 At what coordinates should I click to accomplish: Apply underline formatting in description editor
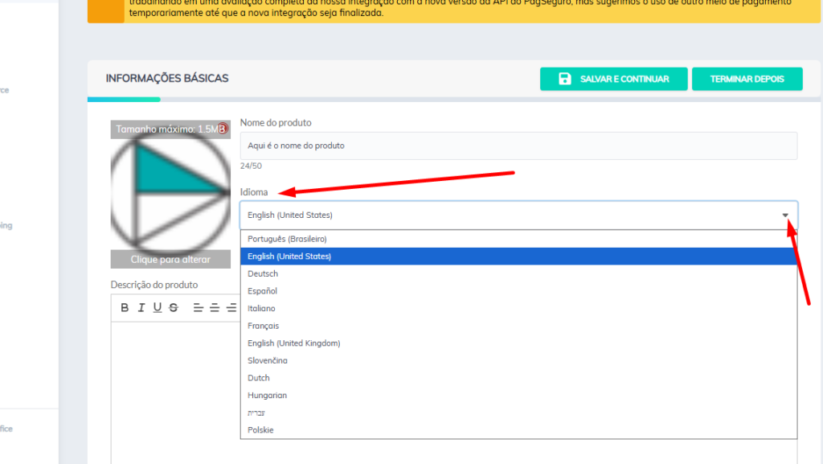158,307
